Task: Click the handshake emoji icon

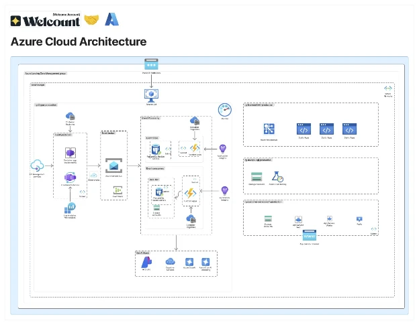Action: click(x=91, y=20)
